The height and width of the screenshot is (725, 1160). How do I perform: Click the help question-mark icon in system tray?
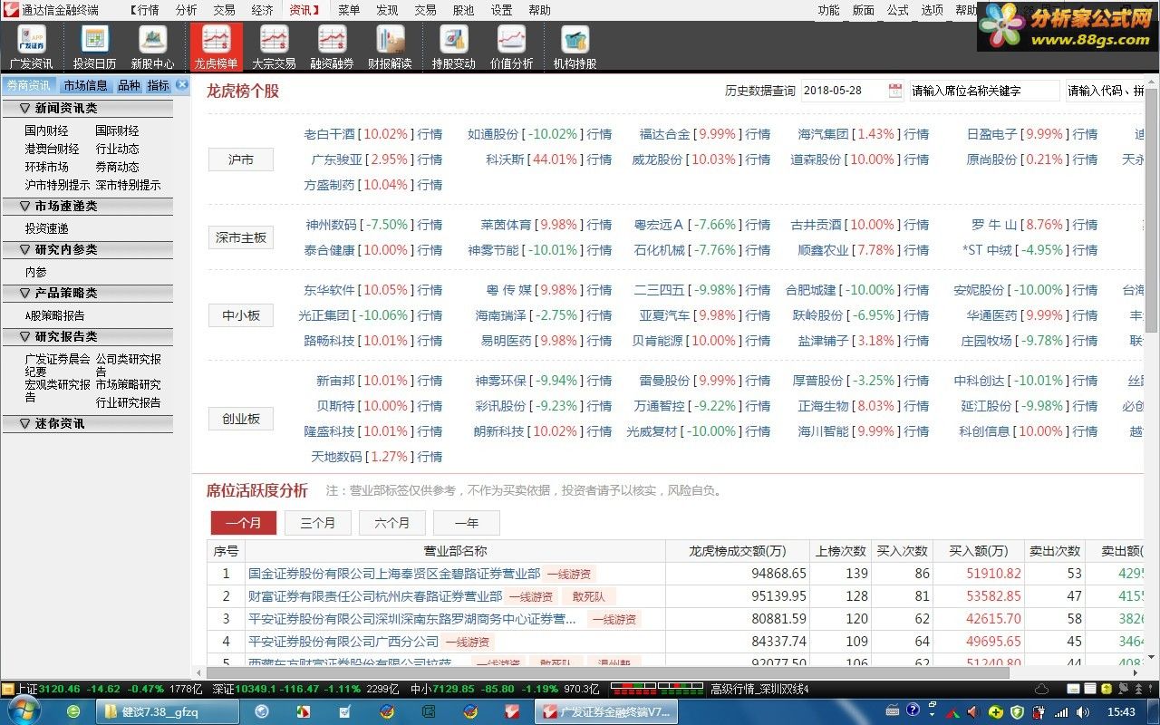(x=913, y=711)
